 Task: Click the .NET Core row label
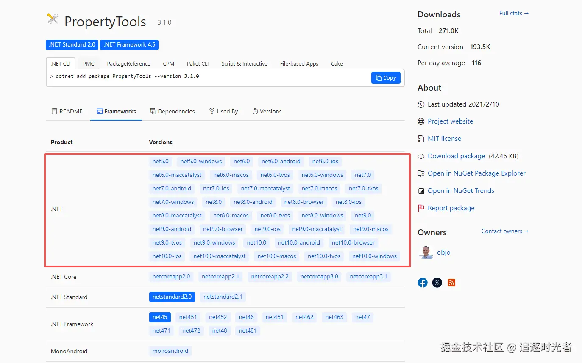(x=64, y=277)
